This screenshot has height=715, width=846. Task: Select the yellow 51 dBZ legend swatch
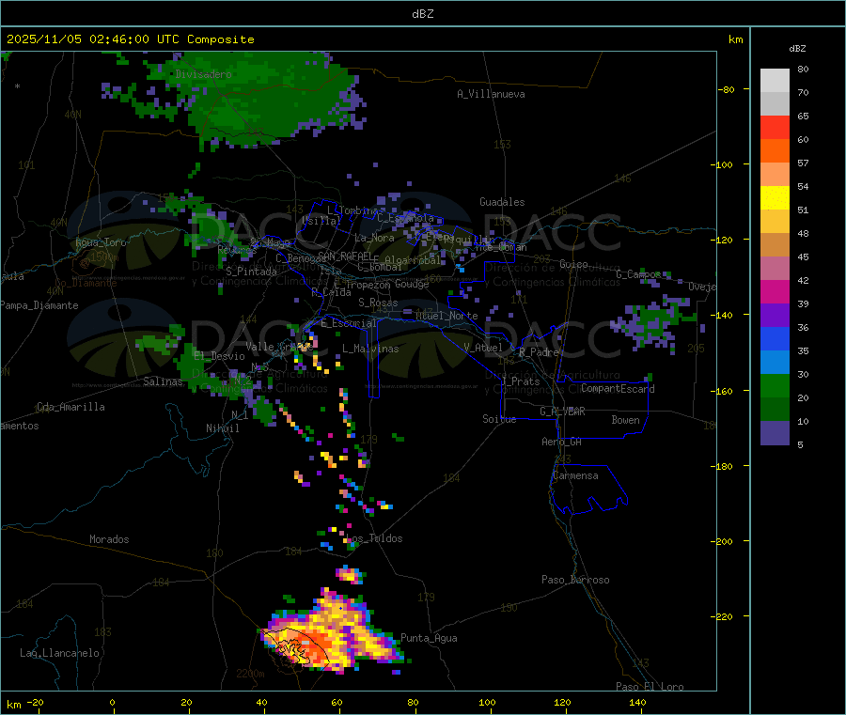(x=775, y=198)
